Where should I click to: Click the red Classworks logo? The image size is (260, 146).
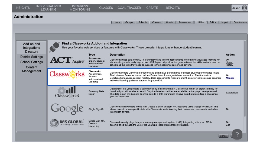tap(67, 74)
